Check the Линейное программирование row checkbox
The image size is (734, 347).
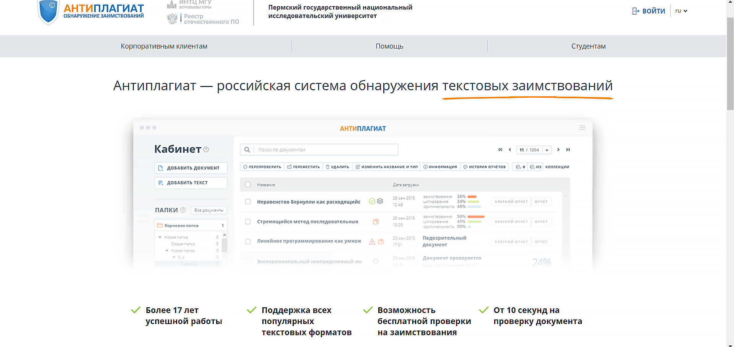tap(248, 242)
